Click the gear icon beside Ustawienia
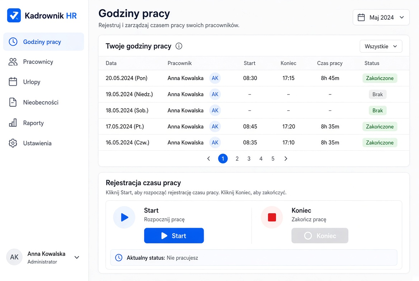Image resolution: width=419 pixels, height=281 pixels. (x=13, y=143)
